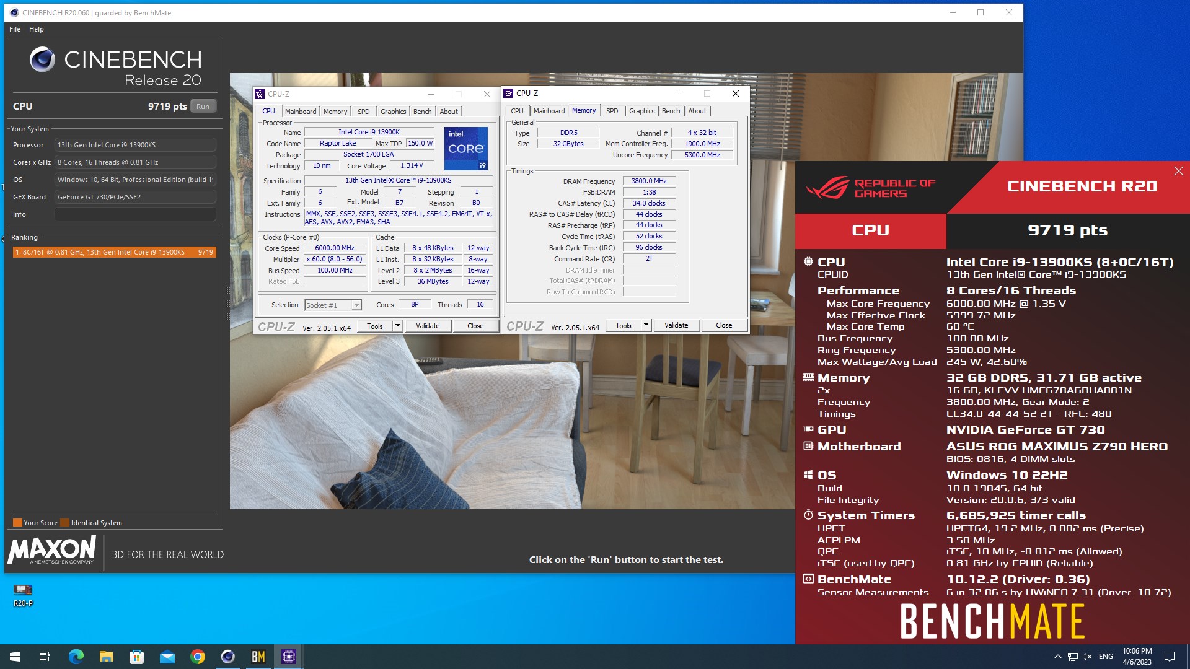Click the Windows OS icon in BenchMate panel
The width and height of the screenshot is (1190, 669).
(808, 475)
